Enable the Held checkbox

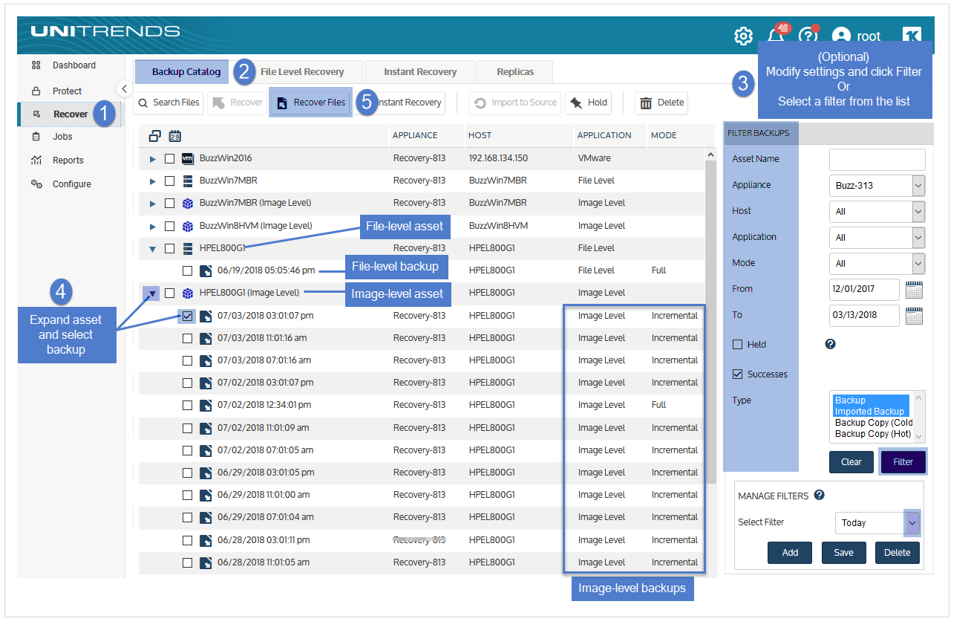(x=737, y=344)
